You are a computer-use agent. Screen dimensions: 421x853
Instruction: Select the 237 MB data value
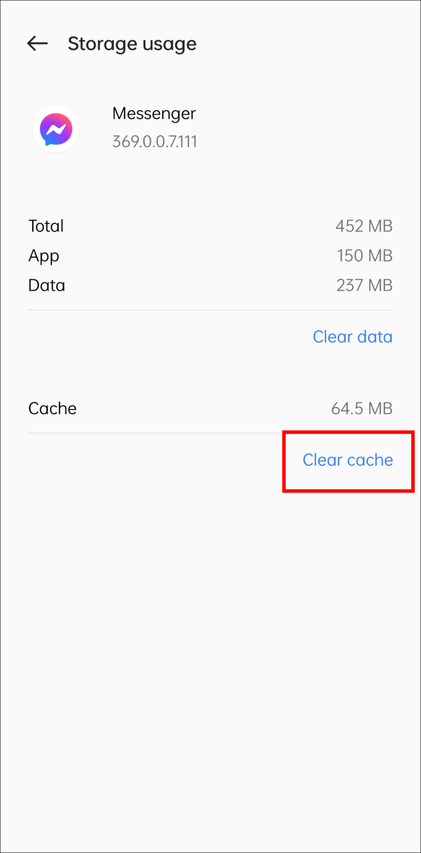364,286
